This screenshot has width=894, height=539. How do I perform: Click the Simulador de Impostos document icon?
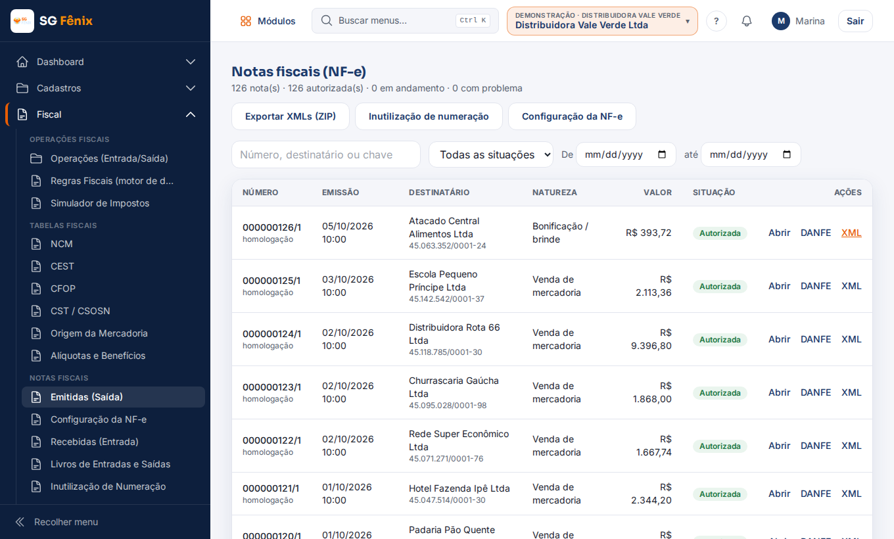pyautogui.click(x=37, y=203)
